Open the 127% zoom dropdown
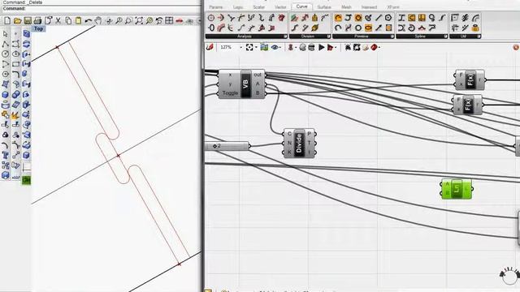This screenshot has width=520, height=292. (241, 48)
